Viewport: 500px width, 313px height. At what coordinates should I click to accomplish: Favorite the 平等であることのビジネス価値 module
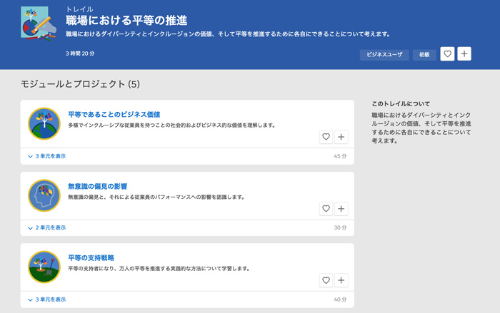(326, 137)
